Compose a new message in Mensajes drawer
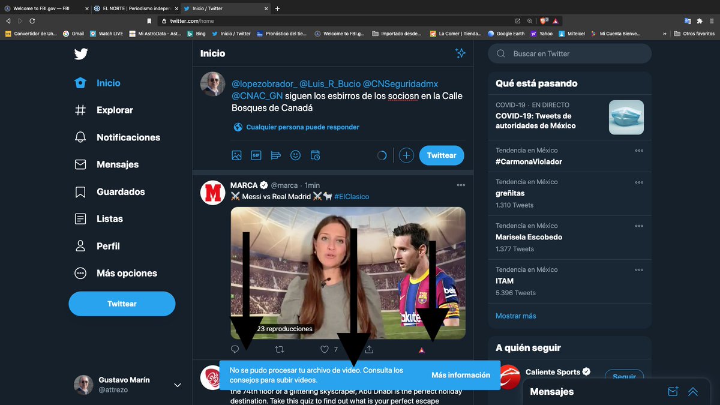The height and width of the screenshot is (405, 720). coord(673,392)
